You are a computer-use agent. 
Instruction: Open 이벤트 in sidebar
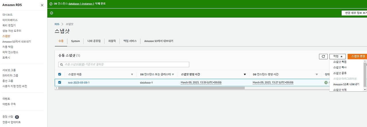(6, 99)
